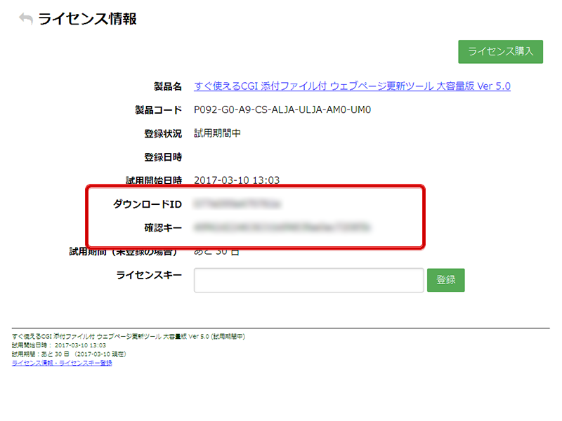Select the return arrow next to ライセンス情報

click(24, 20)
